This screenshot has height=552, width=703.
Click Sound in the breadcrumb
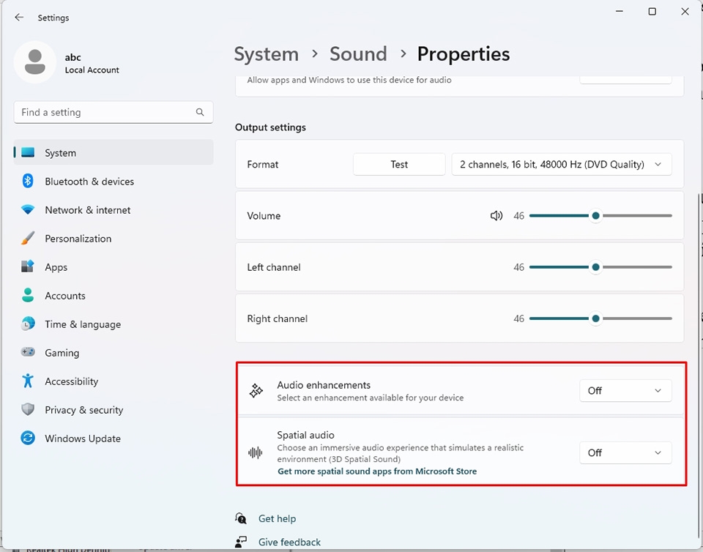coord(358,54)
